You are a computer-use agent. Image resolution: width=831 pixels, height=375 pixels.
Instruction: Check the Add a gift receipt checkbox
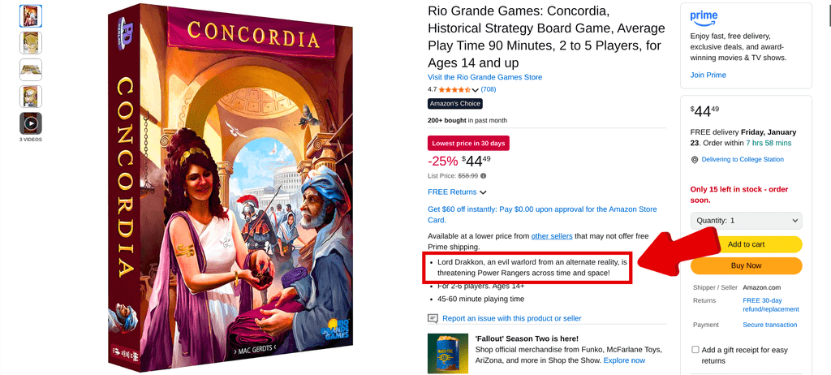click(x=695, y=350)
